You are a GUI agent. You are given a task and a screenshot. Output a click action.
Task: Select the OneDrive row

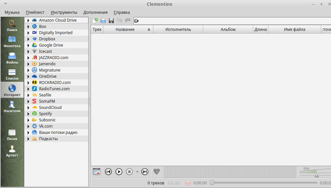coord(56,76)
